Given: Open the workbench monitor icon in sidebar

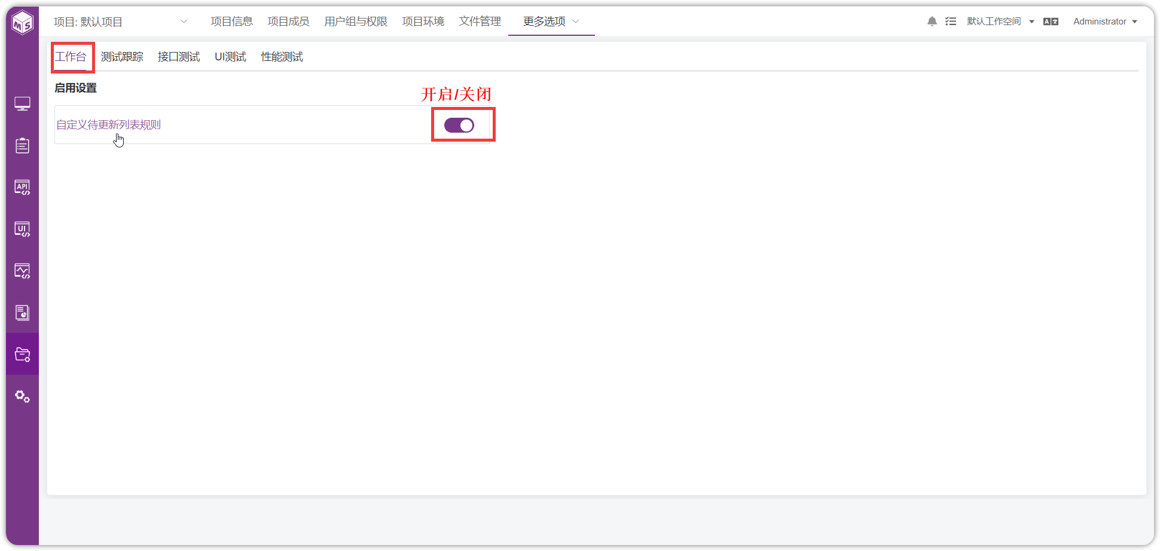Looking at the screenshot, I should [x=23, y=104].
